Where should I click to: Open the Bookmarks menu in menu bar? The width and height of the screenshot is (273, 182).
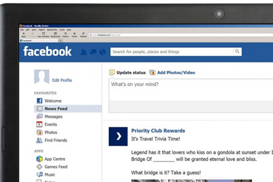(x=52, y=30)
